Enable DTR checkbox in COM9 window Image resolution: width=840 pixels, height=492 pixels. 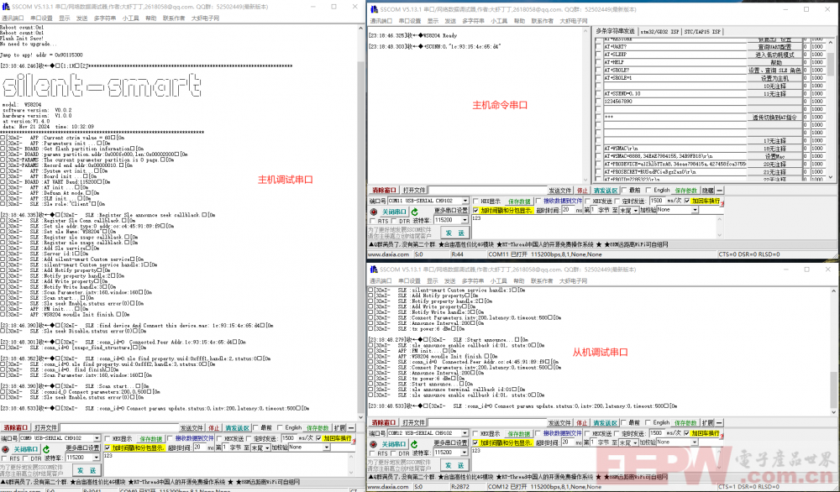26,458
